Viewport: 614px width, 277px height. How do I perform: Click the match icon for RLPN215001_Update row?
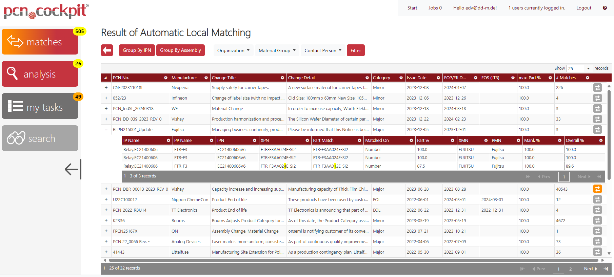(x=597, y=129)
